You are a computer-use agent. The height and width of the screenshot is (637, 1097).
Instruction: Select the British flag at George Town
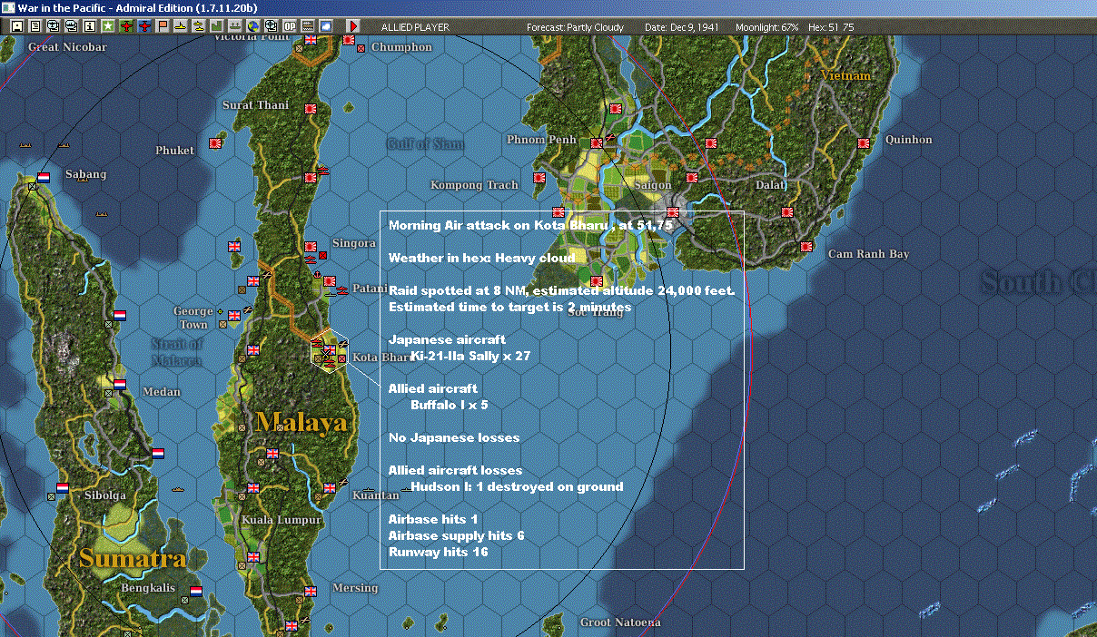point(234,315)
